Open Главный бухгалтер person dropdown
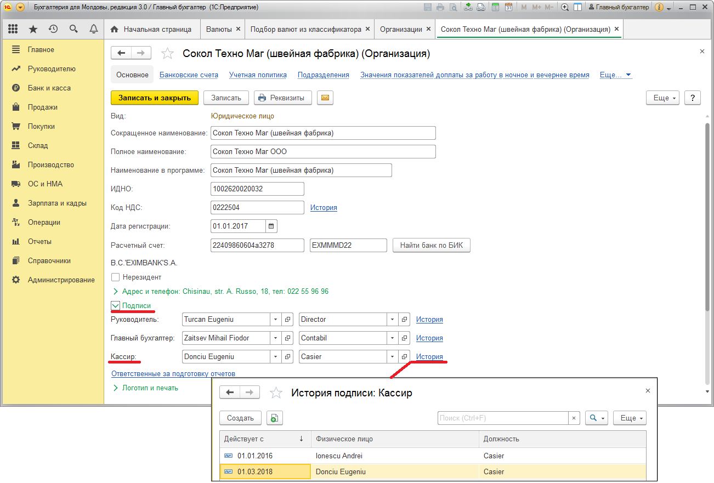The height and width of the screenshot is (483, 714). pos(276,338)
